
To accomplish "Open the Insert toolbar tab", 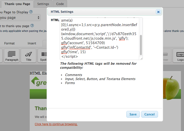I will (x=32, y=43).
